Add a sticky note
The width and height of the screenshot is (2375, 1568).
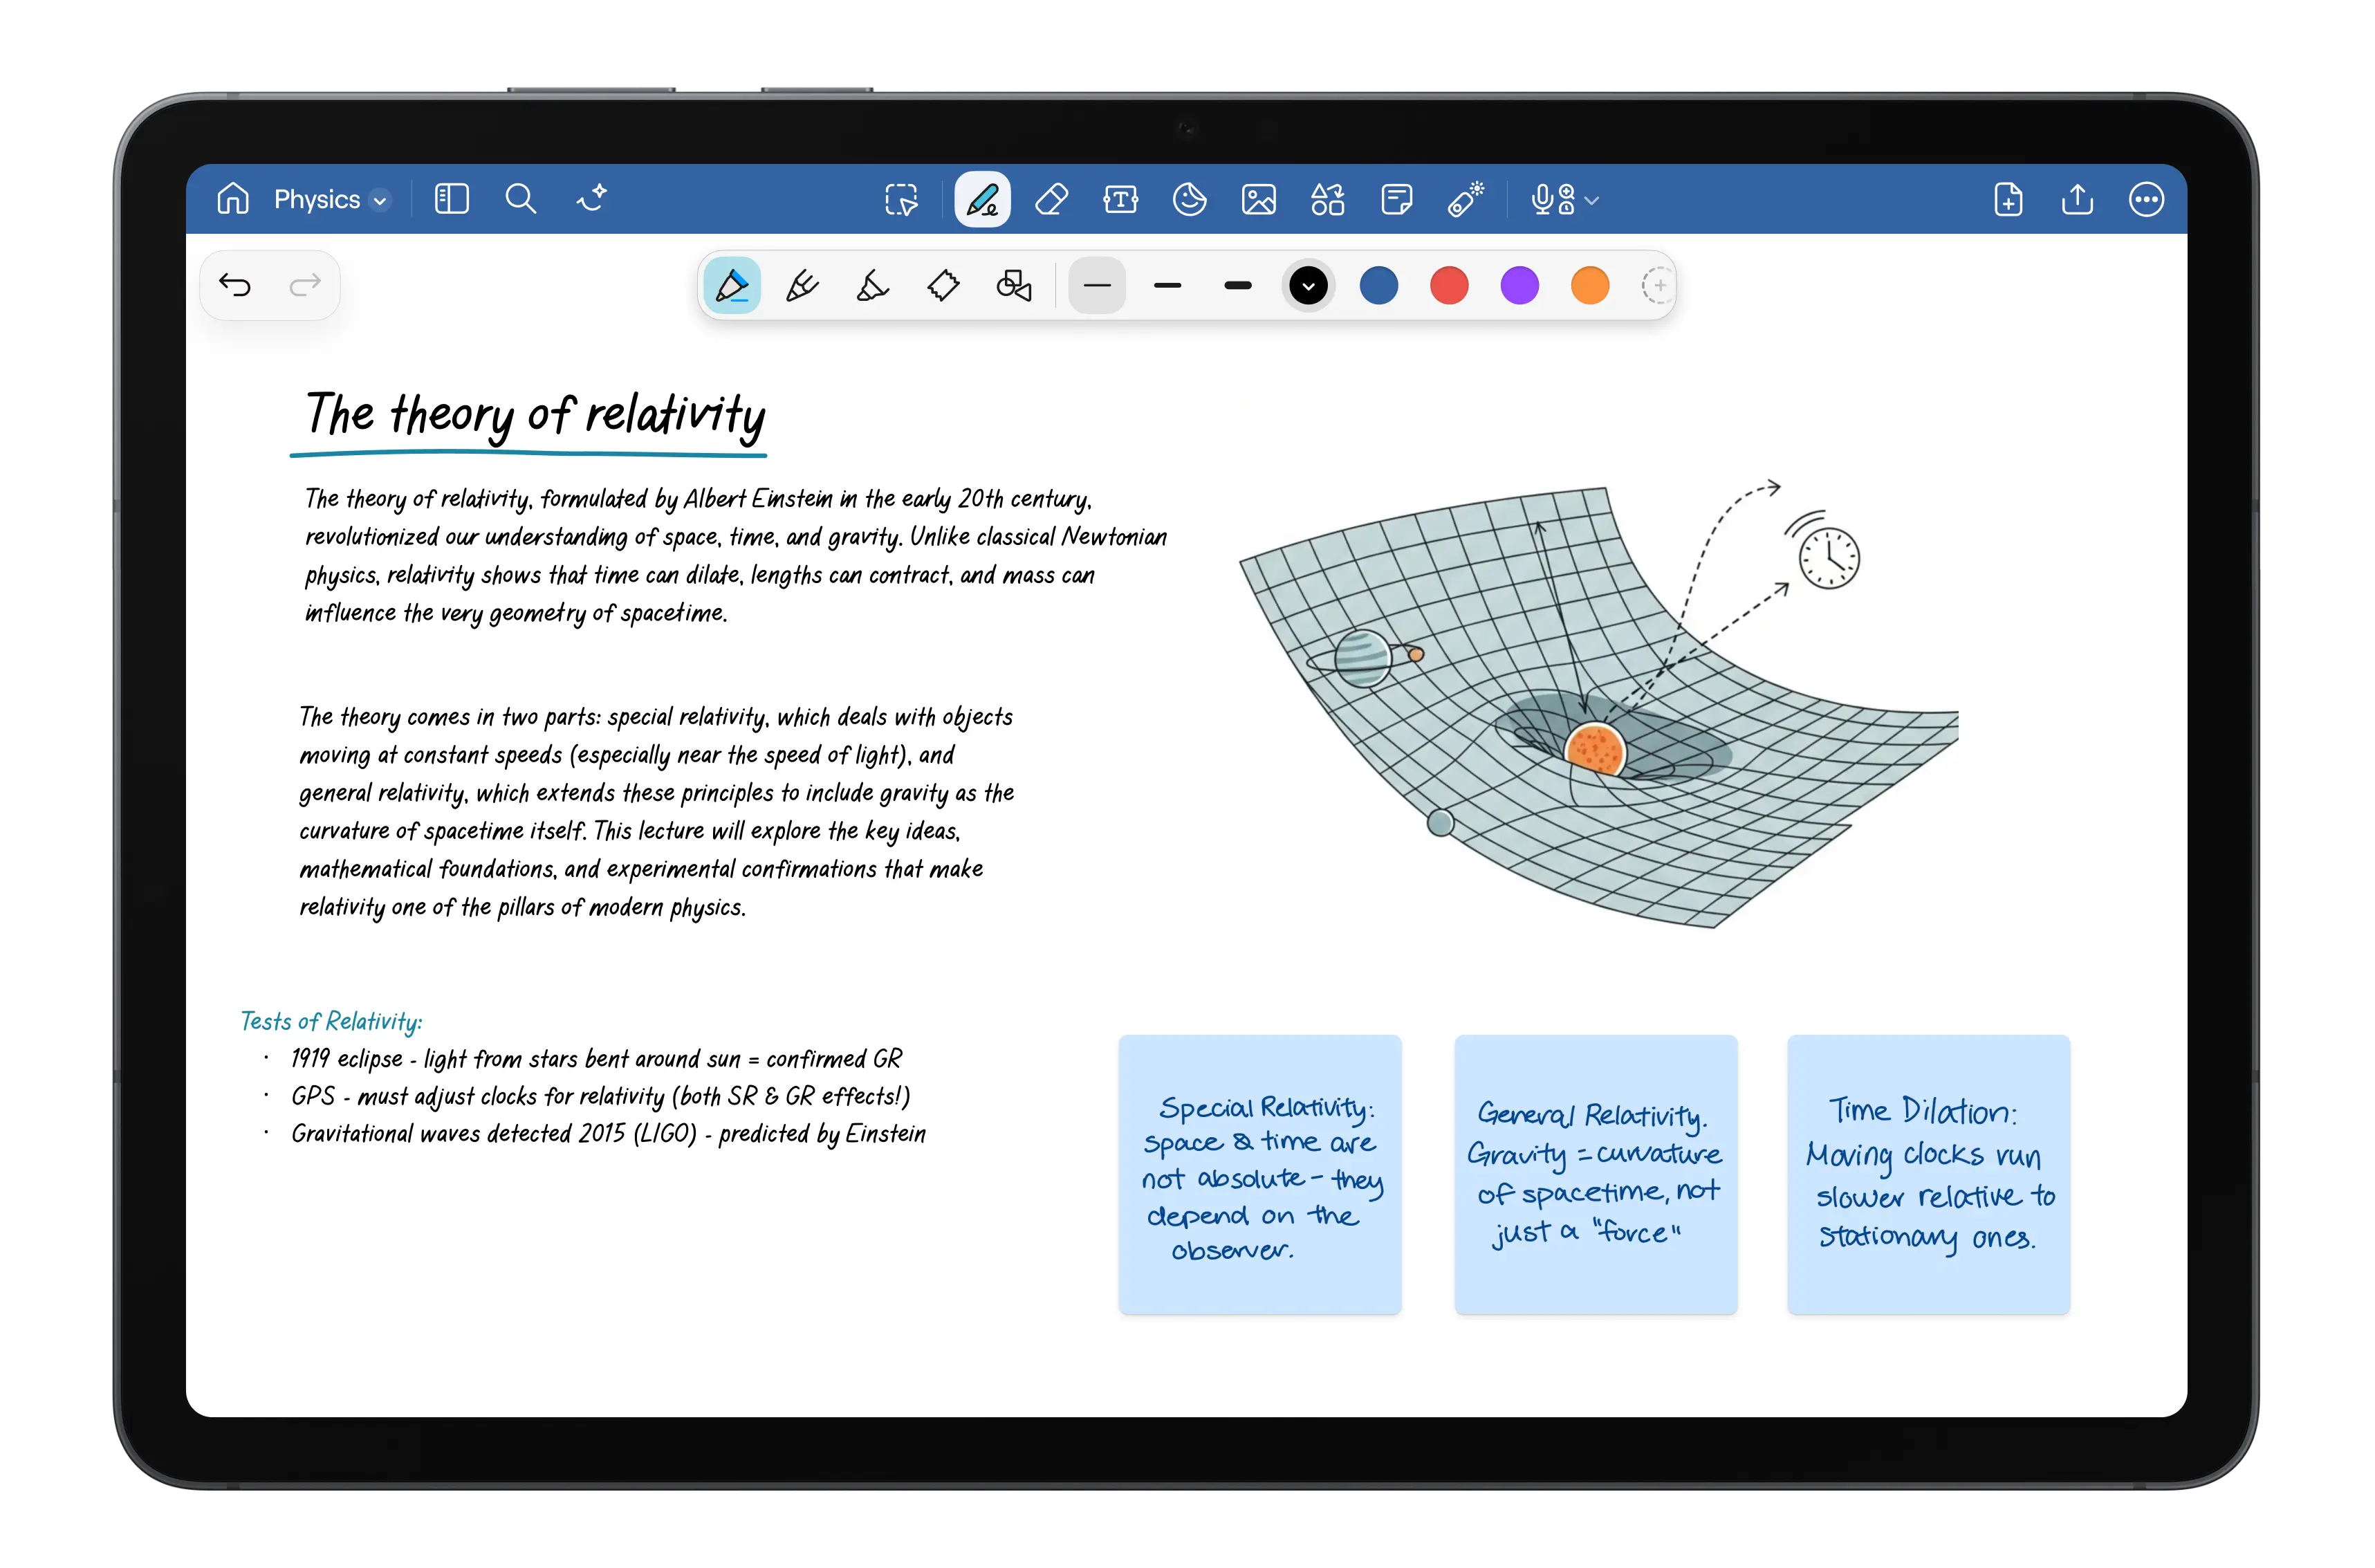click(x=1396, y=200)
